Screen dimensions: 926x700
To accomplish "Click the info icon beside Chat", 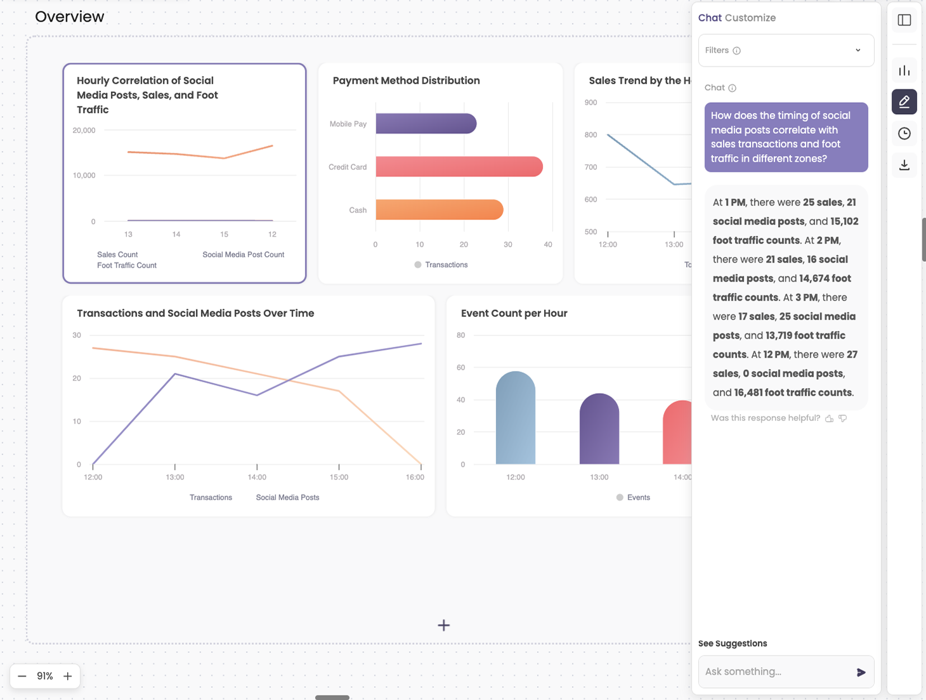I will pos(733,87).
